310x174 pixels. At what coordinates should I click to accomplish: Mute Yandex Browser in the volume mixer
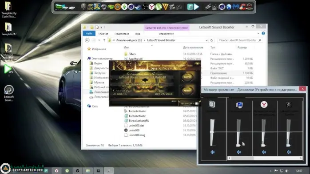coord(264,152)
